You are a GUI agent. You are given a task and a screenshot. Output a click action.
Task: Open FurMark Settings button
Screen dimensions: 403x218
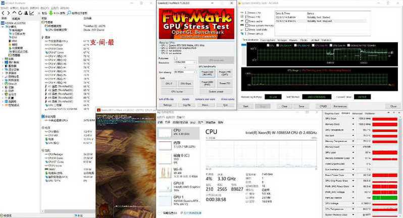167,105
